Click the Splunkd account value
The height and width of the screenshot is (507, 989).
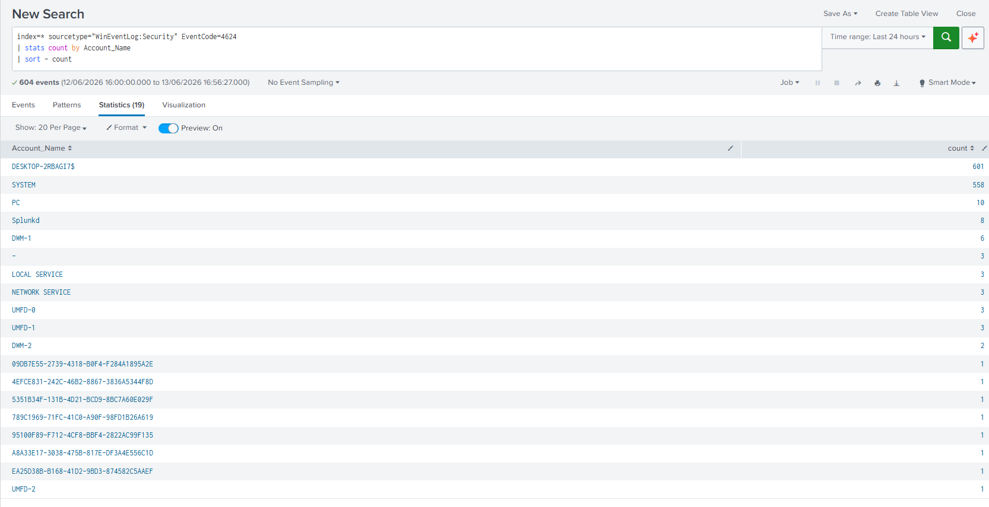pyautogui.click(x=26, y=221)
